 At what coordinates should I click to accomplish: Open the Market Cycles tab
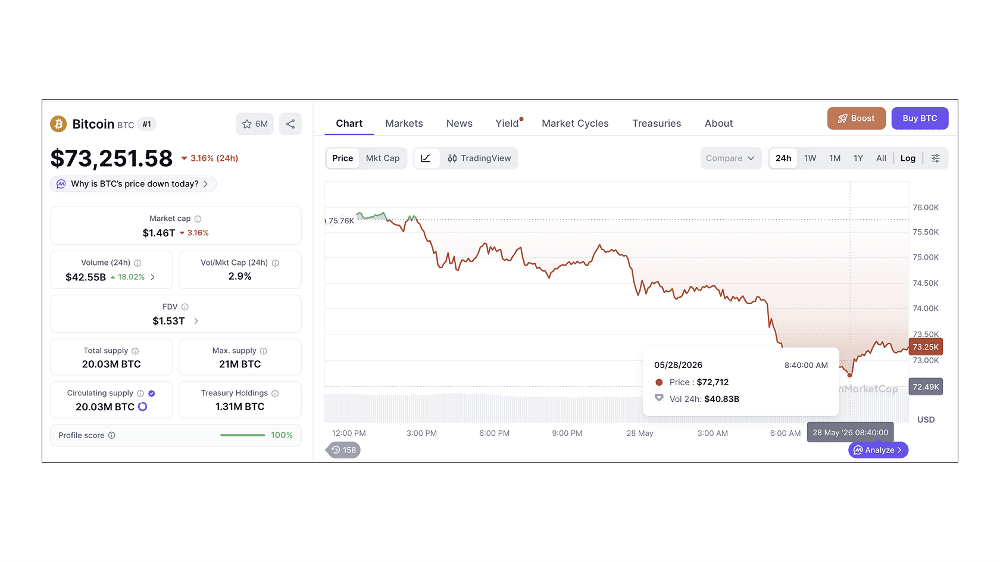click(x=575, y=124)
